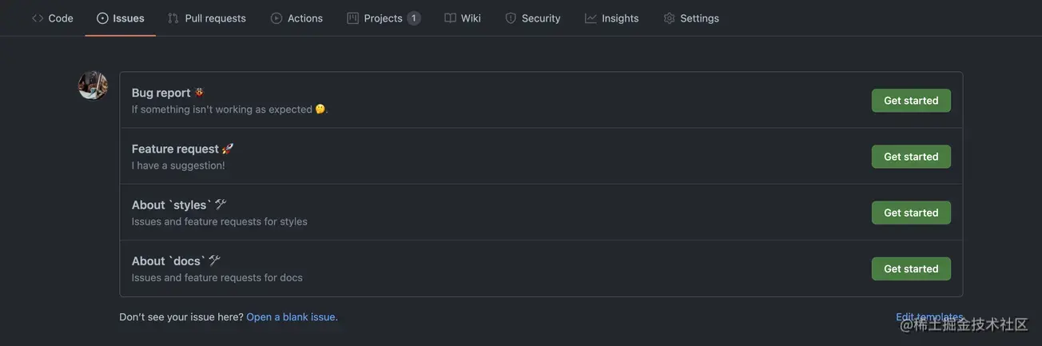
Task: Click the Issues circle icon
Action: [102, 18]
